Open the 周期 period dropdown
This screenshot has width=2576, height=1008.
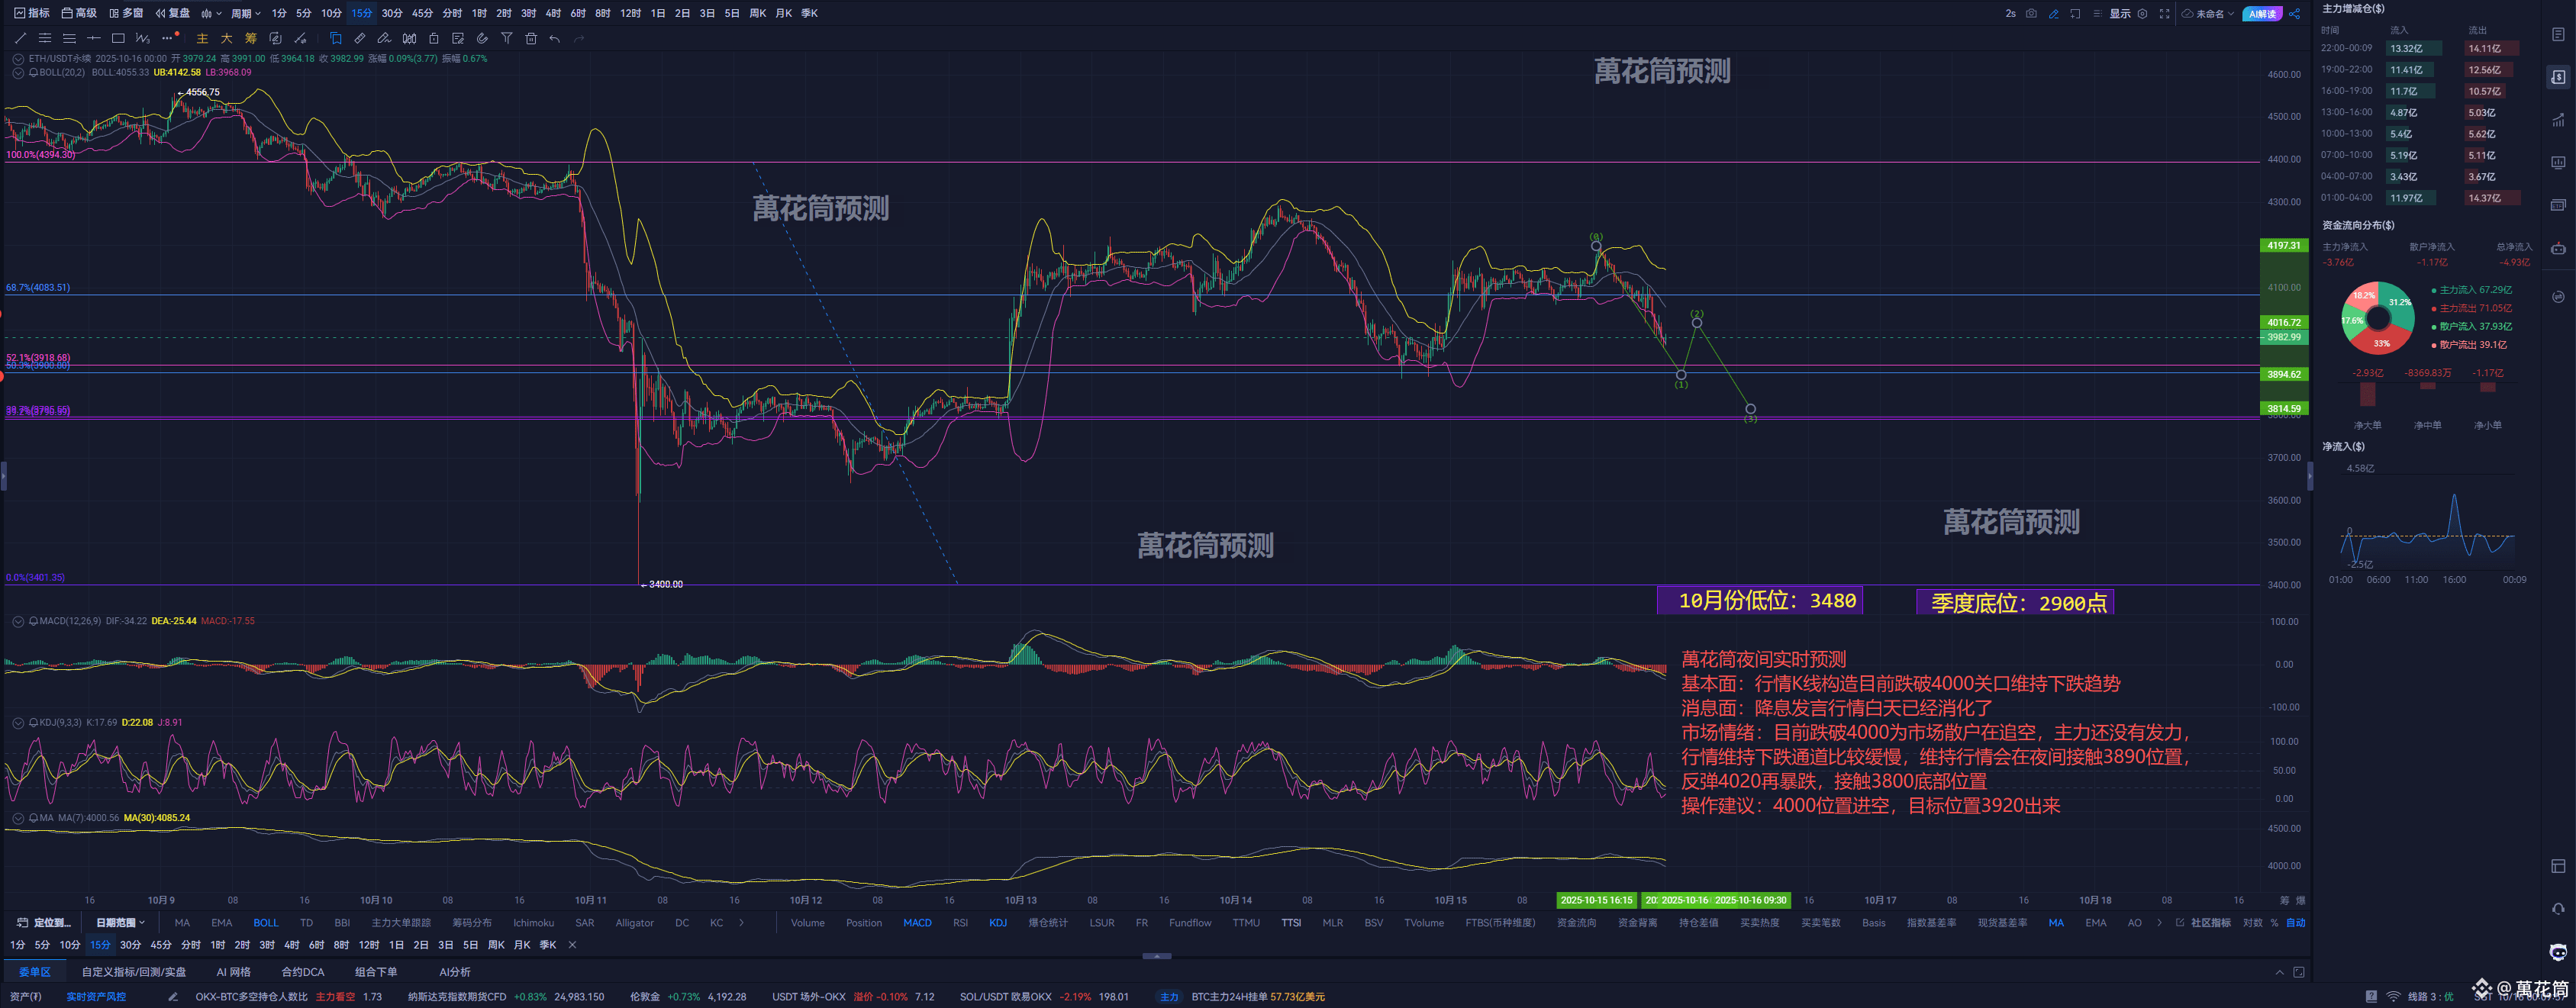click(x=245, y=13)
